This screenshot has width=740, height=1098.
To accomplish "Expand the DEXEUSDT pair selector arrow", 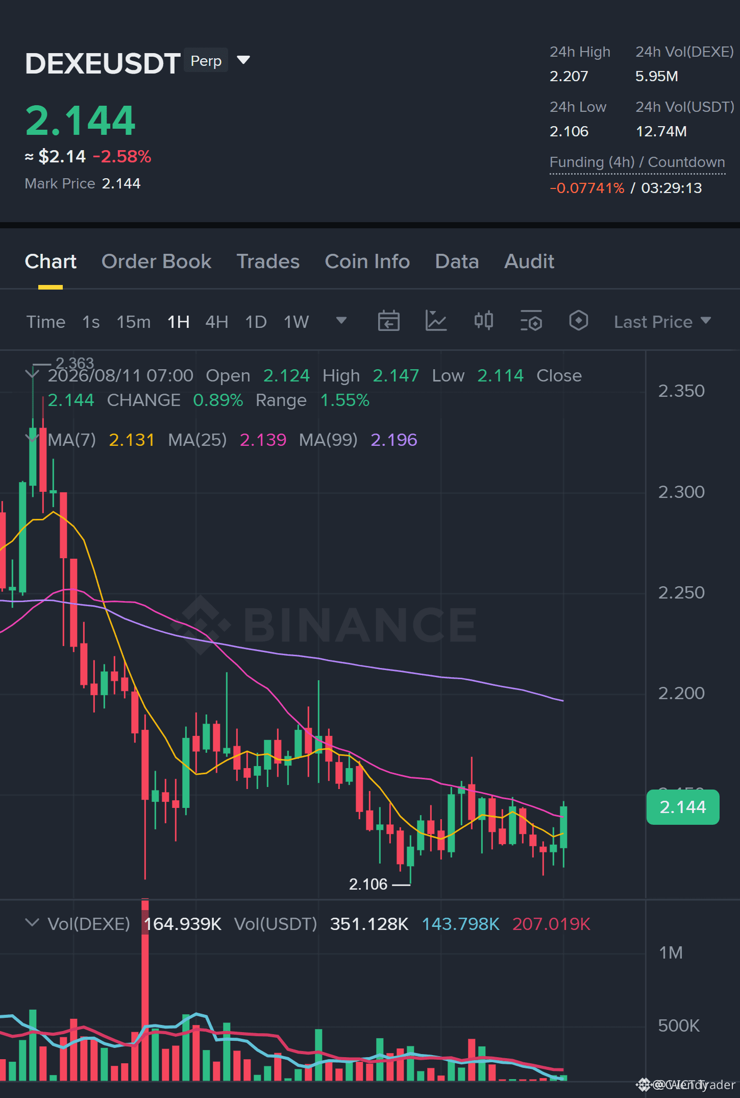I will (243, 60).
